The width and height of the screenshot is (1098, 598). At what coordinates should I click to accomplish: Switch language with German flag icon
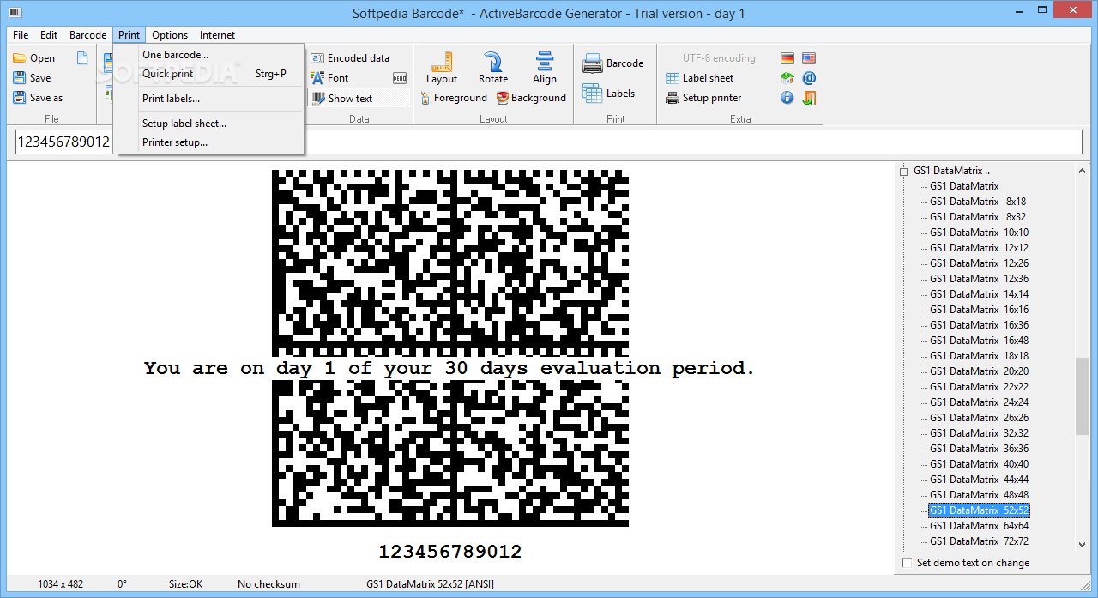pyautogui.click(x=787, y=58)
